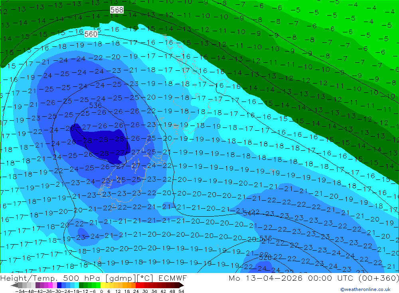Click the grey left arrow of the color scale
Image resolution: width=399 pixels, height=293 pixels.
[x=14, y=285]
